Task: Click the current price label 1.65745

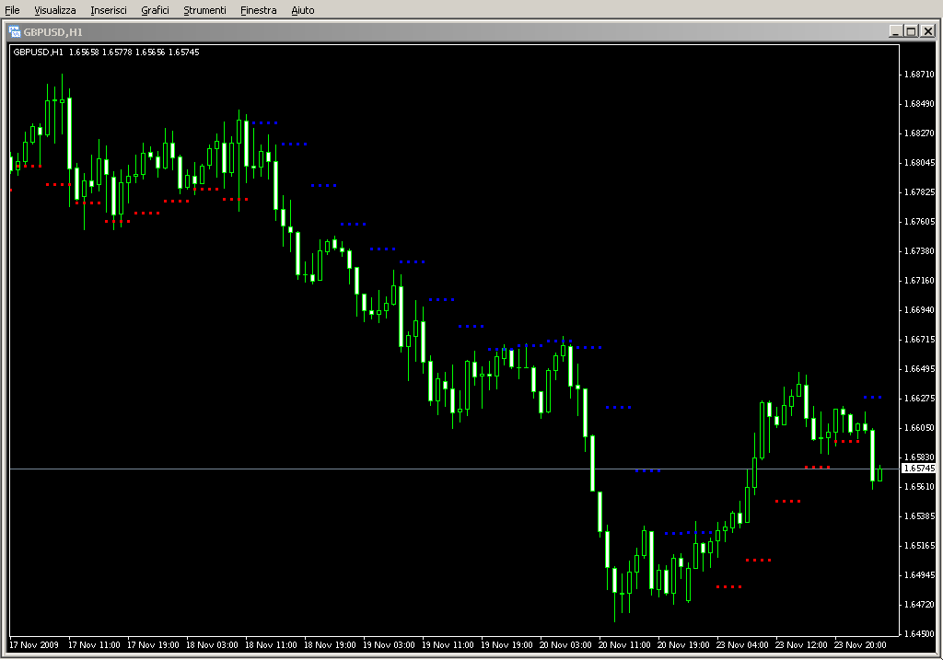Action: (918, 469)
